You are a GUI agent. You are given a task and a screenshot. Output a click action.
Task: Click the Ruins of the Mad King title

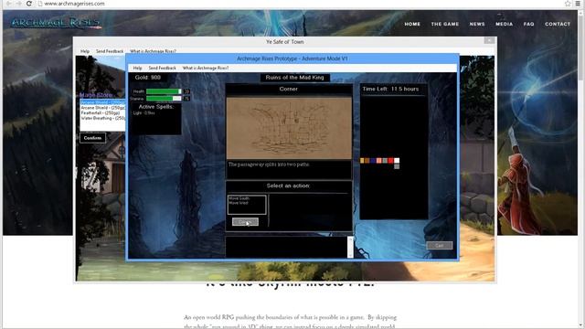pos(294,78)
